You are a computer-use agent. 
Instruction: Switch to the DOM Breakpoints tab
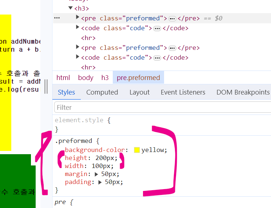point(243,92)
